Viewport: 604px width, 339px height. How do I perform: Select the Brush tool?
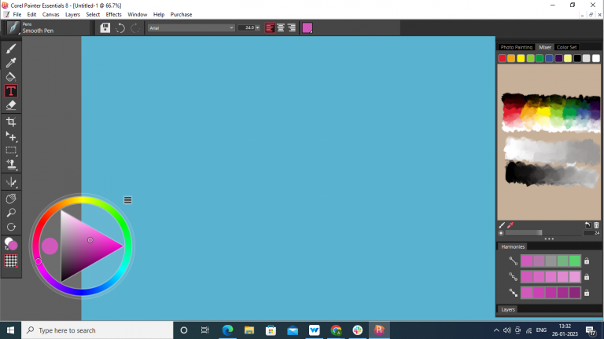coord(11,49)
